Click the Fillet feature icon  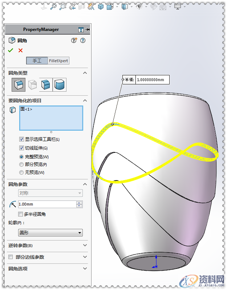12,40
